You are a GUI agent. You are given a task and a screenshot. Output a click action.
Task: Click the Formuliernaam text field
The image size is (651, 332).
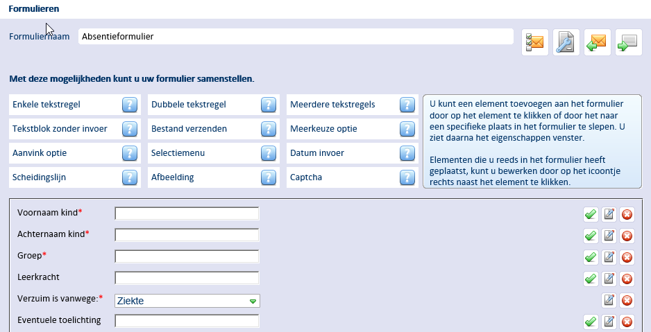pyautogui.click(x=296, y=37)
